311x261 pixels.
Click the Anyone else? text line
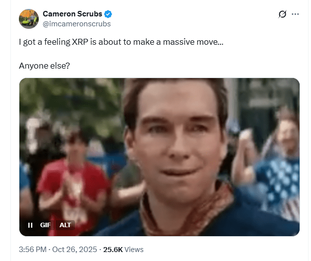click(x=44, y=66)
